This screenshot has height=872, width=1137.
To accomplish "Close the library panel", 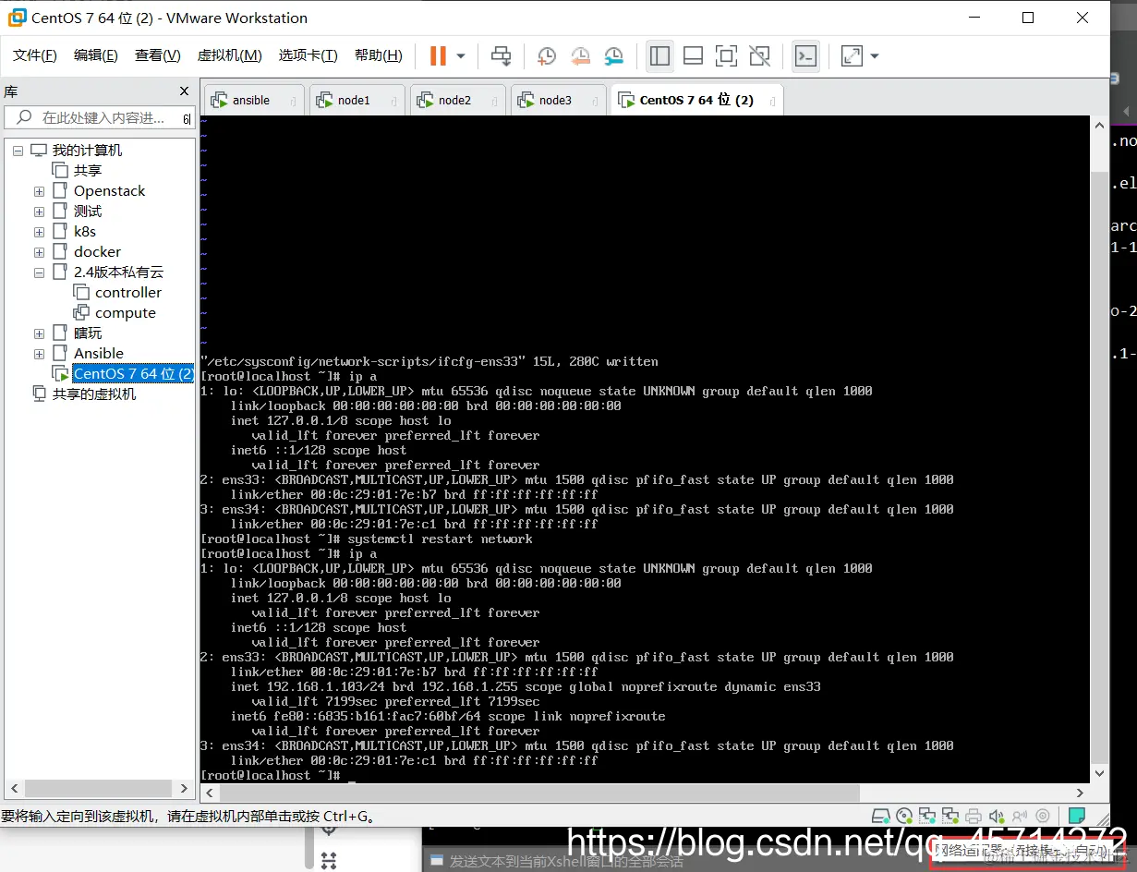I will click(184, 91).
